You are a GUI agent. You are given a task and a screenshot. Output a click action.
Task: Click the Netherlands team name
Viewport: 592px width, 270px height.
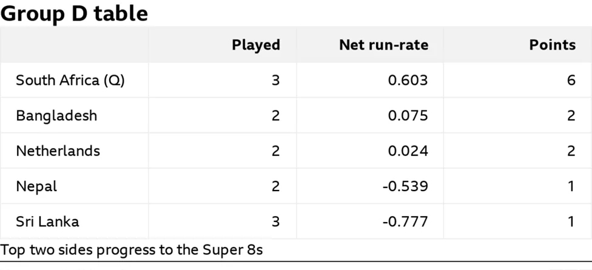58,151
